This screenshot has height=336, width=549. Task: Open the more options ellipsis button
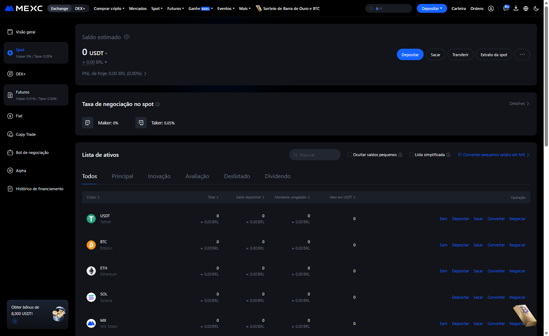coord(522,54)
